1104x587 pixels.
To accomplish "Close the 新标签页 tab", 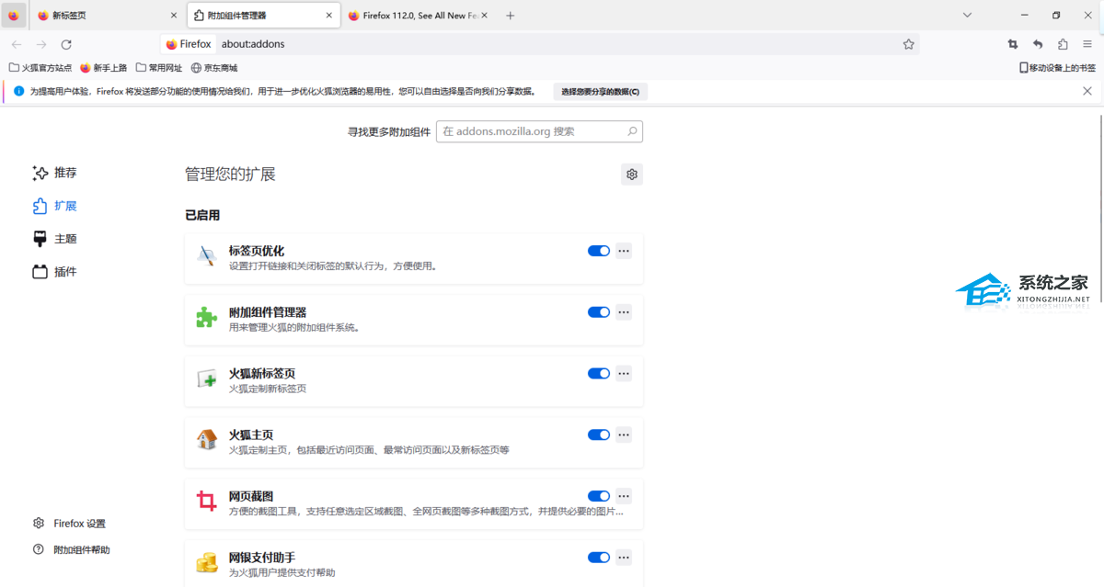I will tap(174, 16).
